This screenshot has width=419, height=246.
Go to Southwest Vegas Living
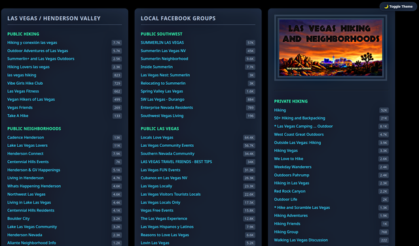162,115
